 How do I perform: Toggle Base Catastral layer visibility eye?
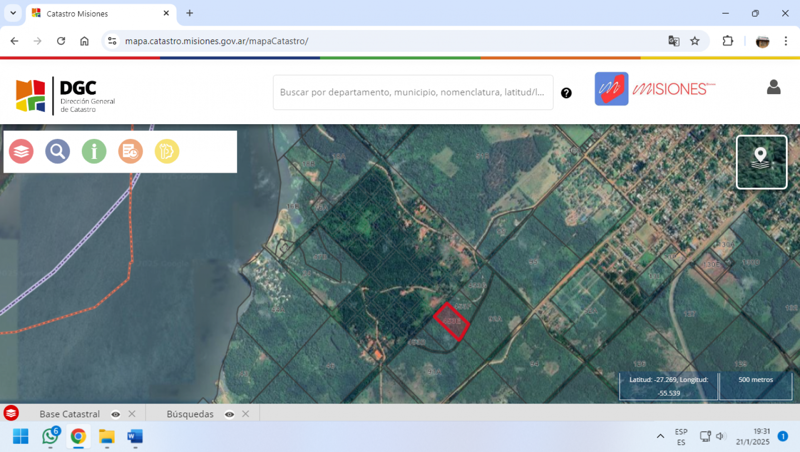pos(116,414)
